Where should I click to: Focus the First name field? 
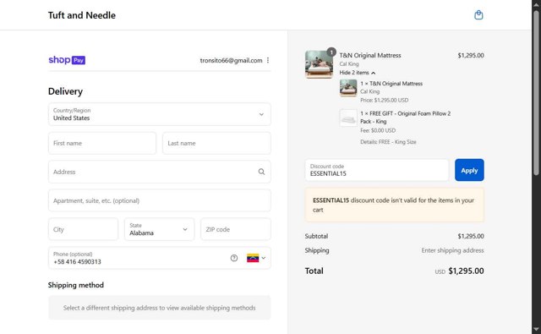point(102,143)
